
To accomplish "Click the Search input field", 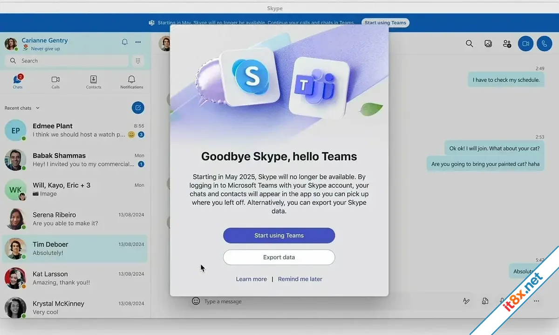I will coord(67,61).
